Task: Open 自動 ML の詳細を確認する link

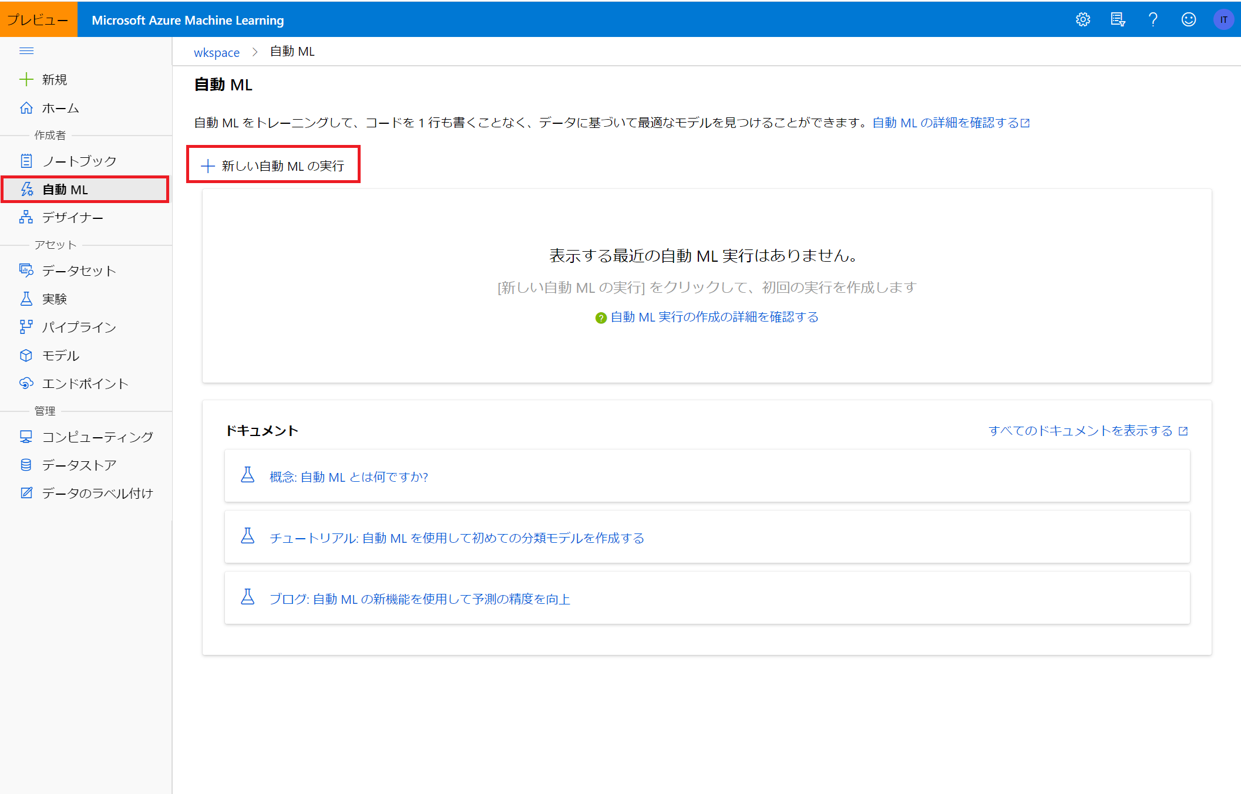Action: [x=950, y=123]
